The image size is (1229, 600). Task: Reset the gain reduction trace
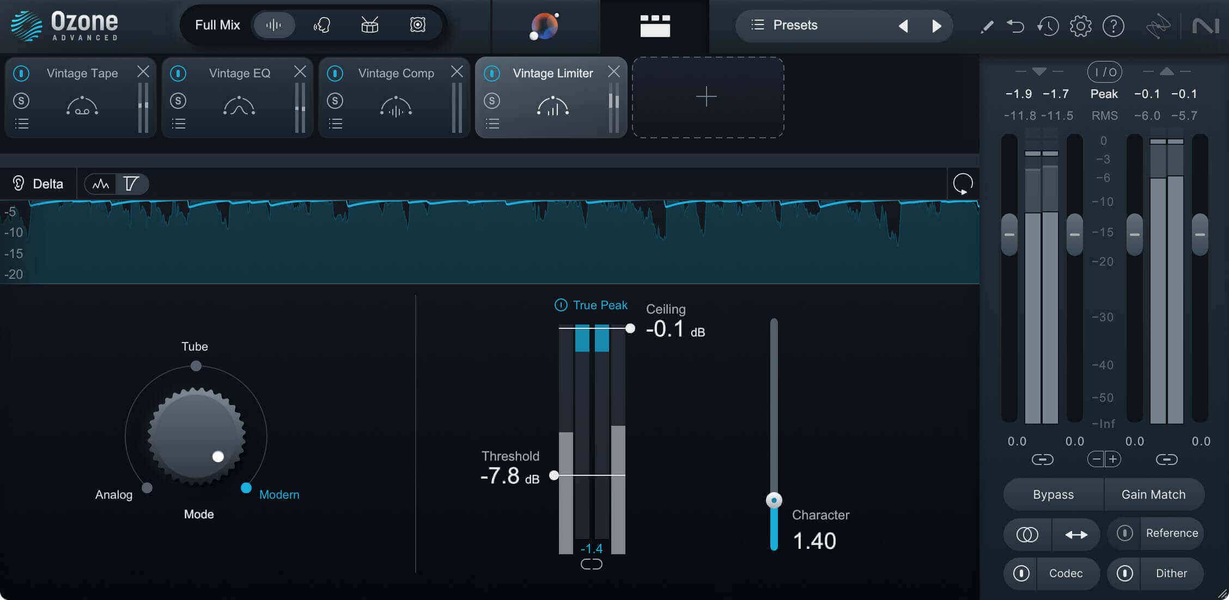(x=963, y=183)
